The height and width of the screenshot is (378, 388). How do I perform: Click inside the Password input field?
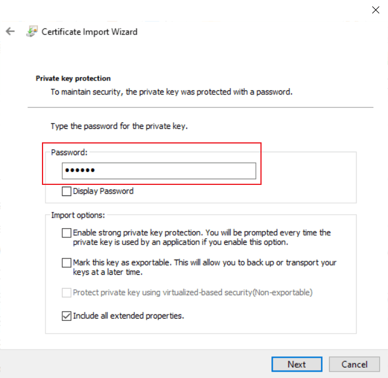(x=158, y=170)
